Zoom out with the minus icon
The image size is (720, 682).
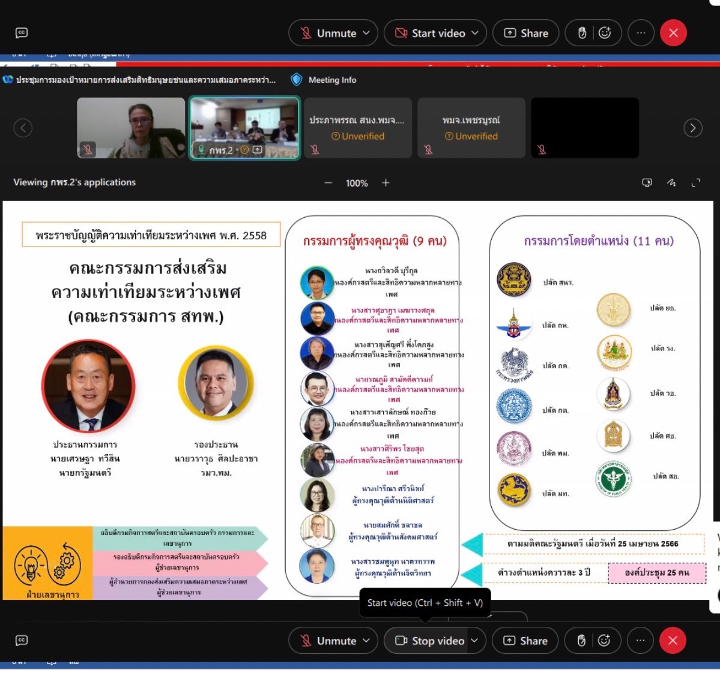tap(328, 183)
